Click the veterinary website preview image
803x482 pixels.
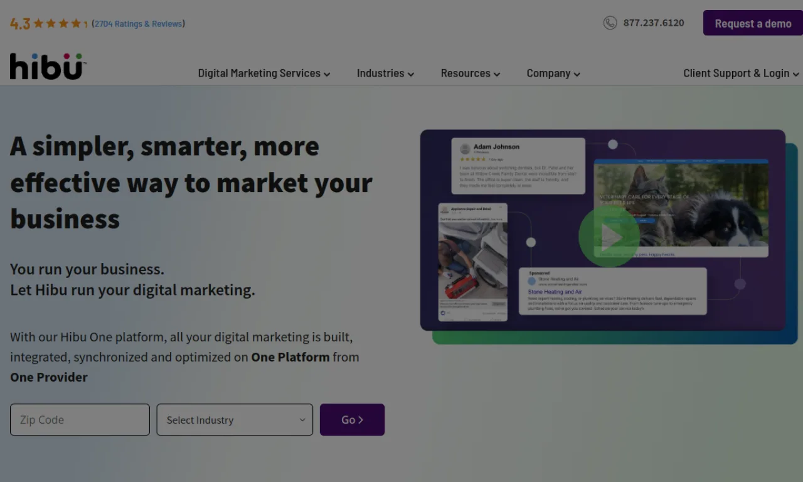tap(681, 208)
